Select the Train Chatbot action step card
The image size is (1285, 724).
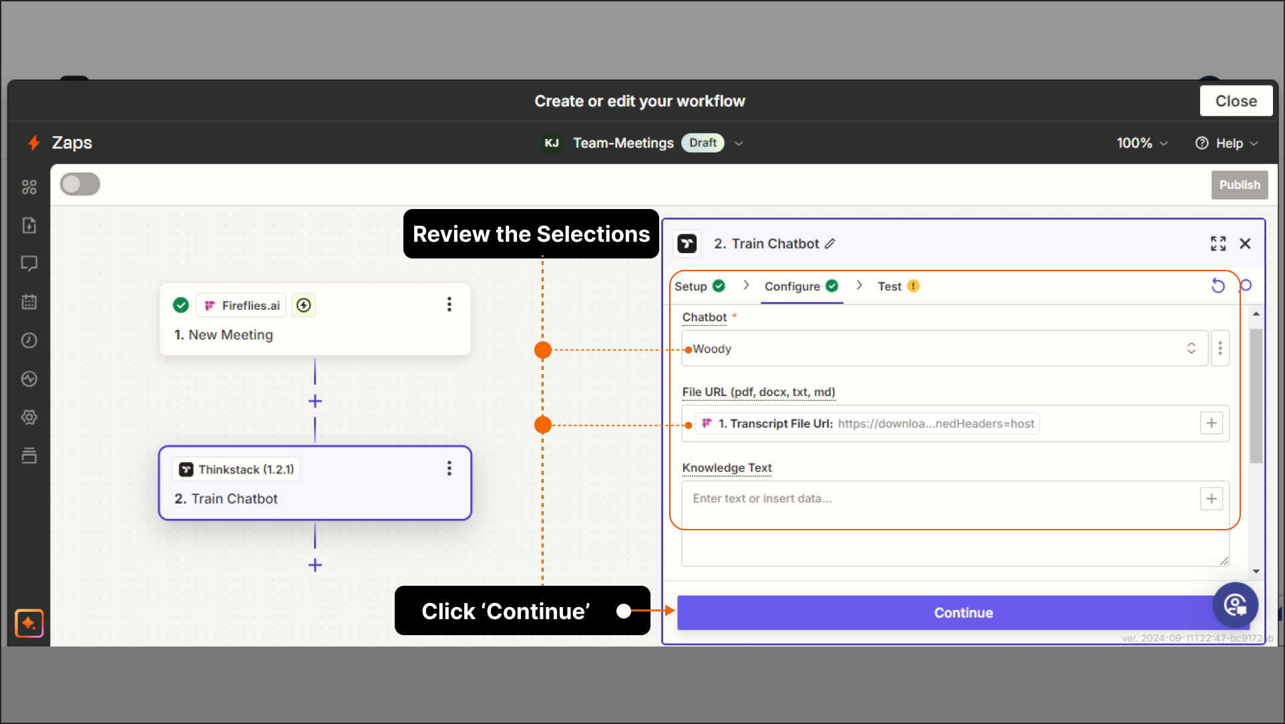(315, 483)
